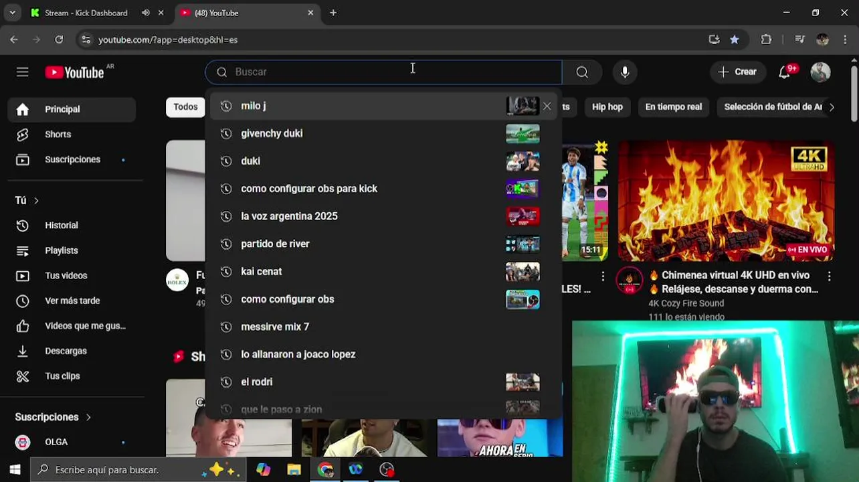Go to Shorts in the sidebar
This screenshot has height=482, width=859.
pyautogui.click(x=72, y=134)
